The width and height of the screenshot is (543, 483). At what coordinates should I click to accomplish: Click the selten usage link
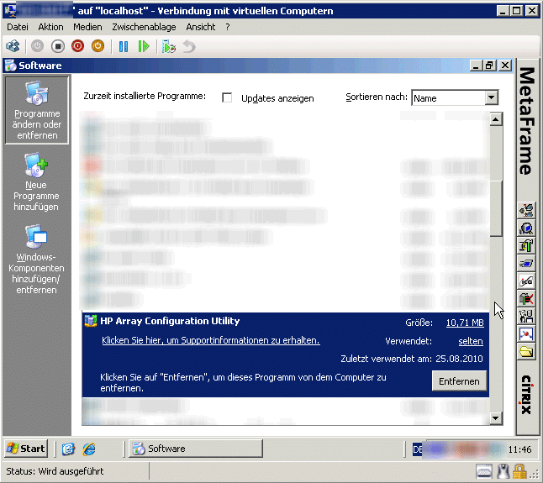(470, 341)
